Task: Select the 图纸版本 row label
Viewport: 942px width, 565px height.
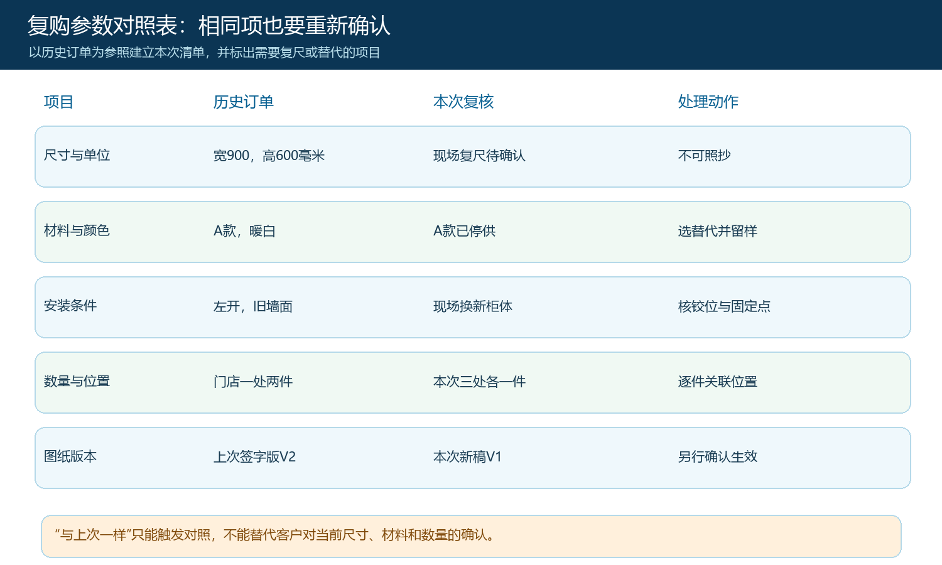Action: point(70,456)
